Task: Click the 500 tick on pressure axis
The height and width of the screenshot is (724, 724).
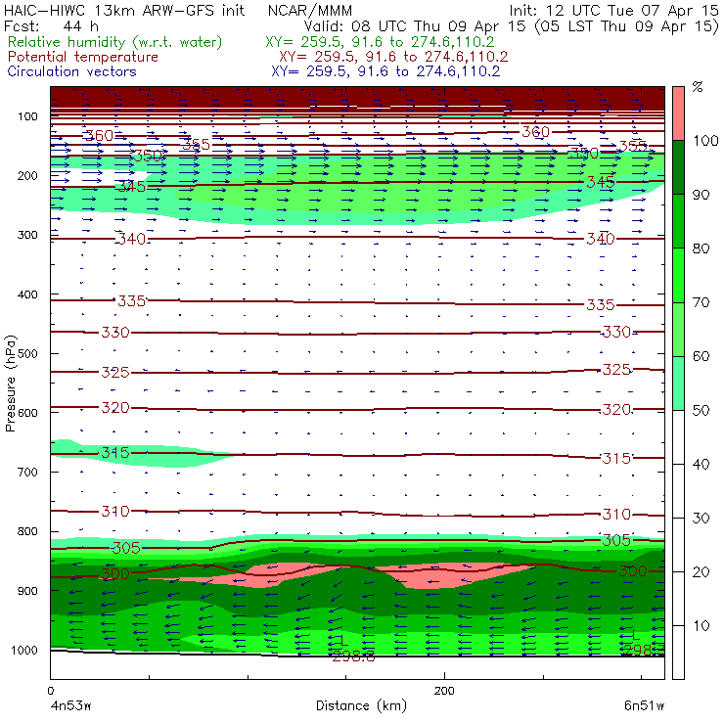Action: tap(27, 354)
